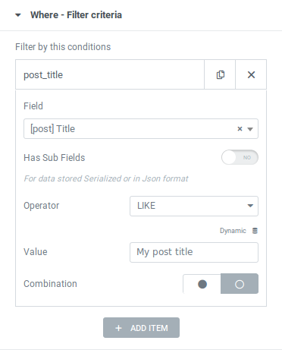The image size is (282, 350).
Task: Open the Field dropdown arrow
Action: click(250, 129)
